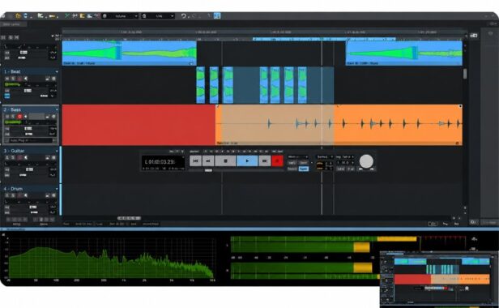This screenshot has width=499, height=308.
Task: Click the Play button in the transport
Action: [247, 160]
